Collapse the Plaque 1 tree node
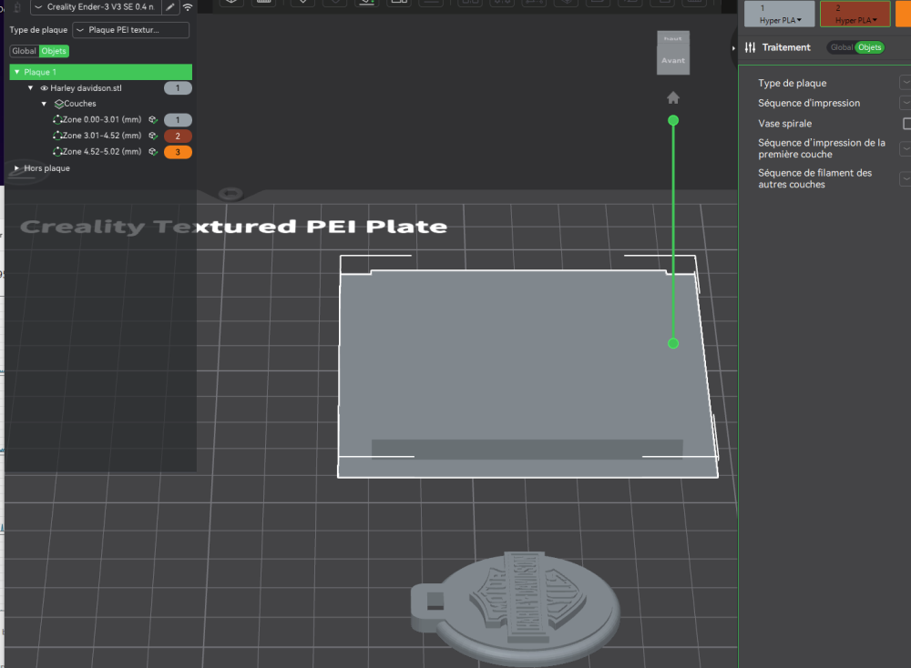Viewport: 911px width, 668px height. [17, 72]
